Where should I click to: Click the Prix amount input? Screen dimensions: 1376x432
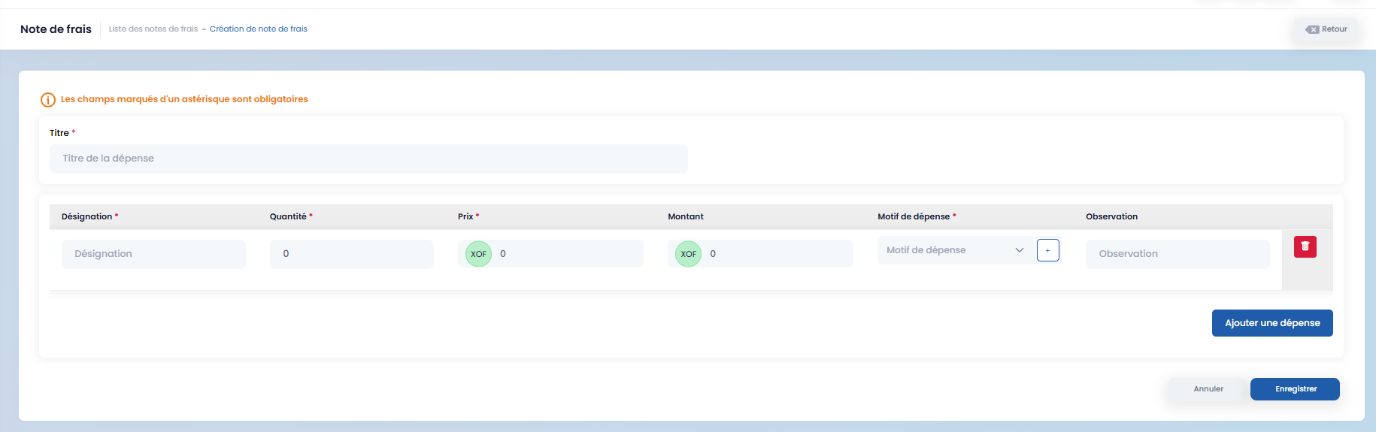coord(568,254)
